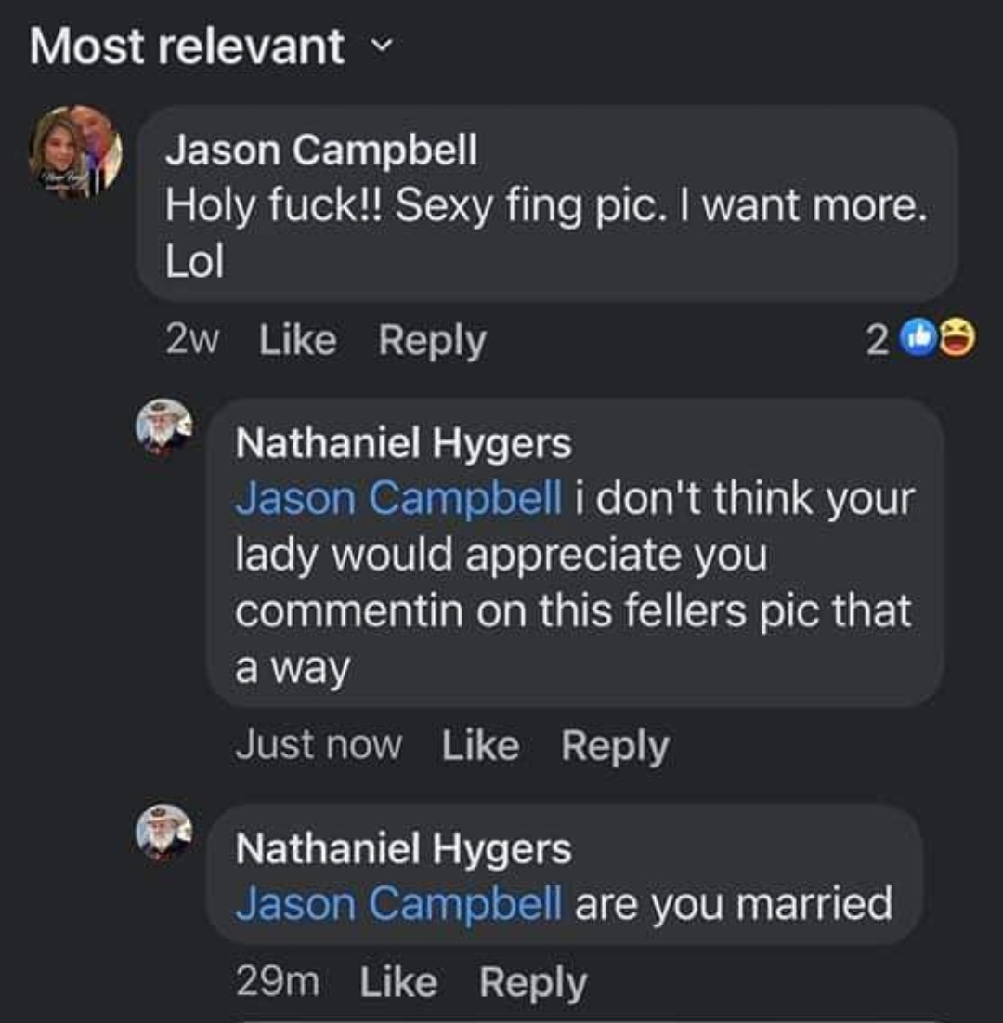Click Jason Campbell mention in the lady comment

(x=397, y=498)
